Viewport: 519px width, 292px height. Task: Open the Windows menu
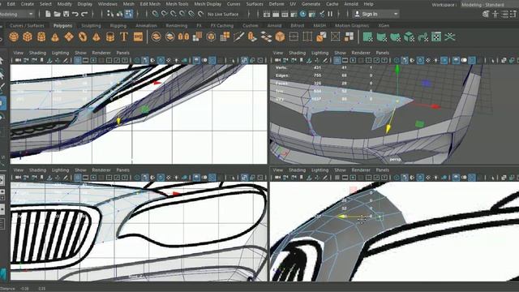[x=108, y=4]
